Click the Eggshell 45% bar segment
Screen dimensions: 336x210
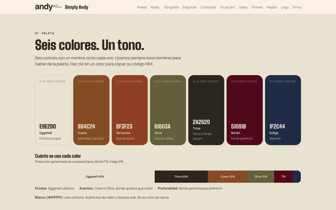tap(95, 177)
